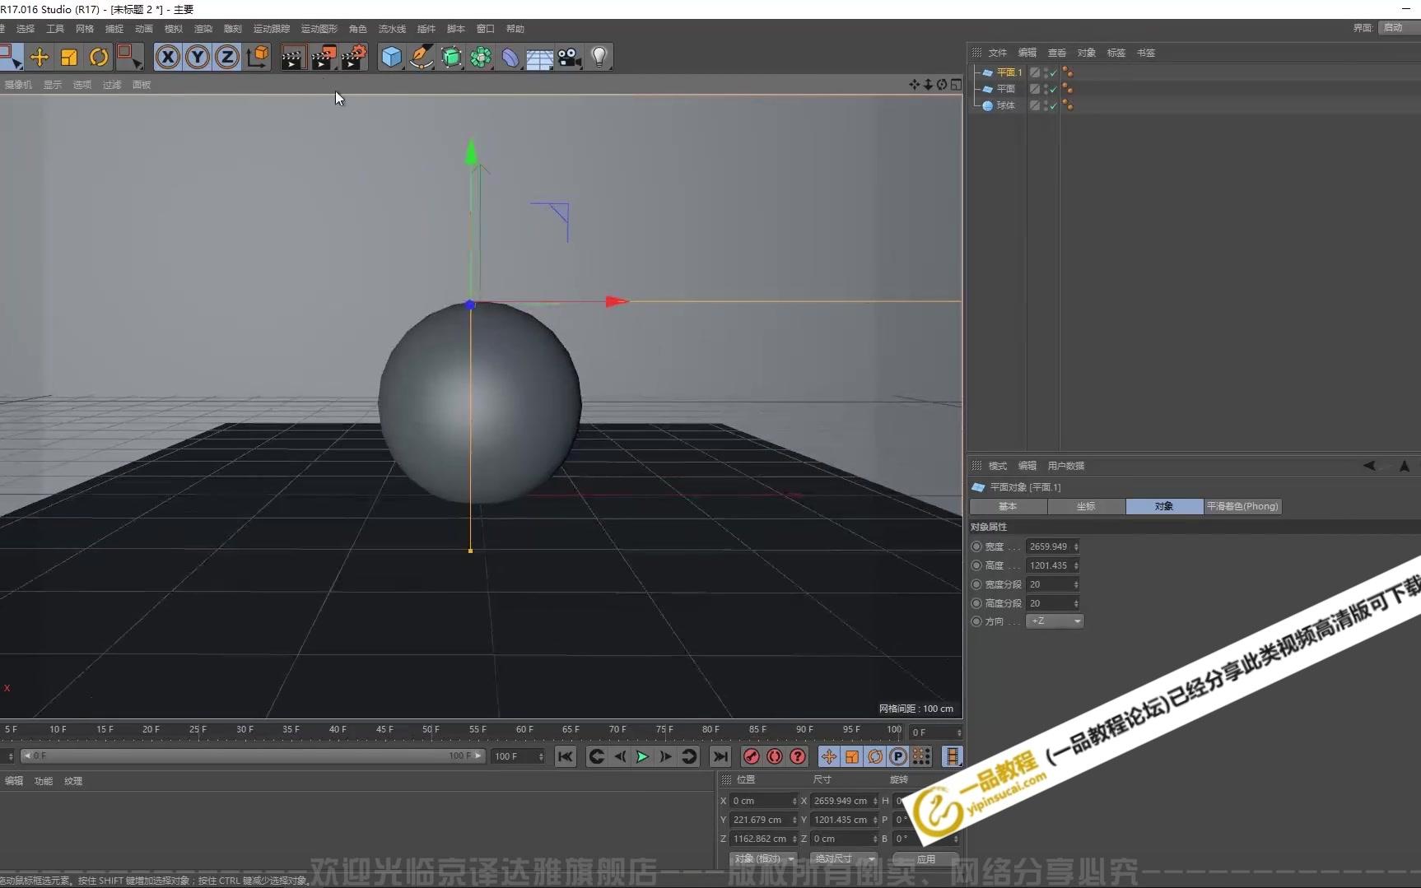Add a Light object
Screen dimensions: 1421x888
tap(599, 57)
